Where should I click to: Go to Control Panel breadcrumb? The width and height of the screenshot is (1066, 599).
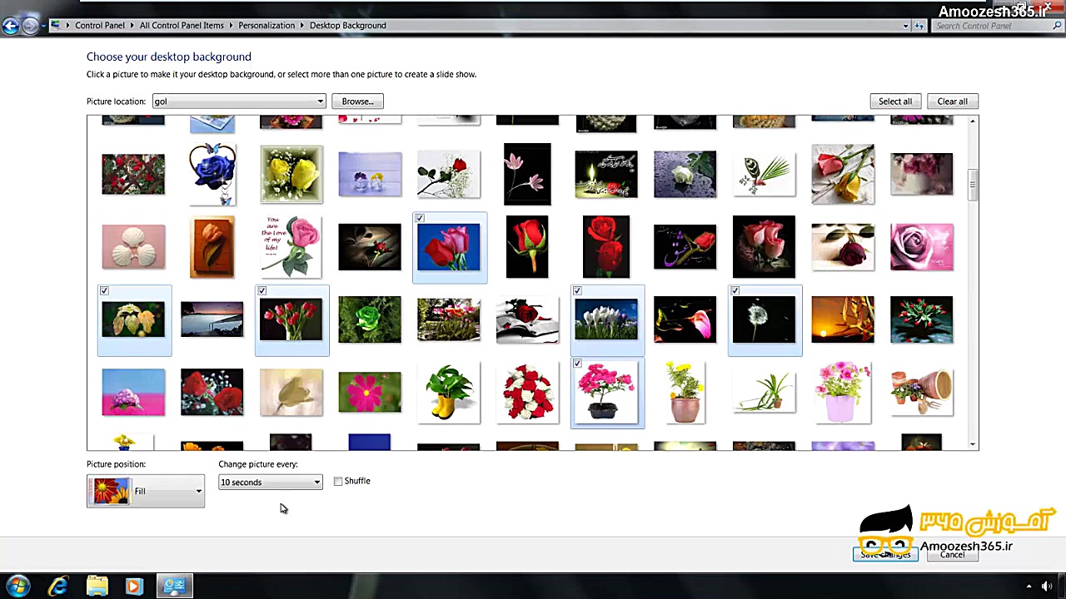pos(100,26)
